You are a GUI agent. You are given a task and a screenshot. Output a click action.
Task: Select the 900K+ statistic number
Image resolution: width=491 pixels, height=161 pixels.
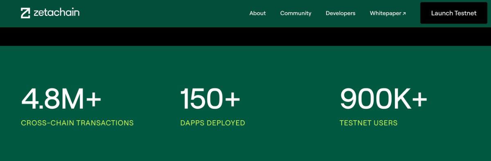pyautogui.click(x=384, y=99)
